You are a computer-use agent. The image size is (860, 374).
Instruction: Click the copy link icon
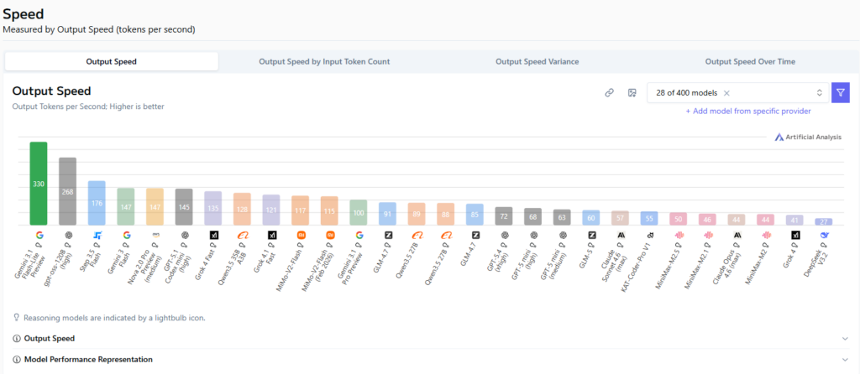click(610, 93)
